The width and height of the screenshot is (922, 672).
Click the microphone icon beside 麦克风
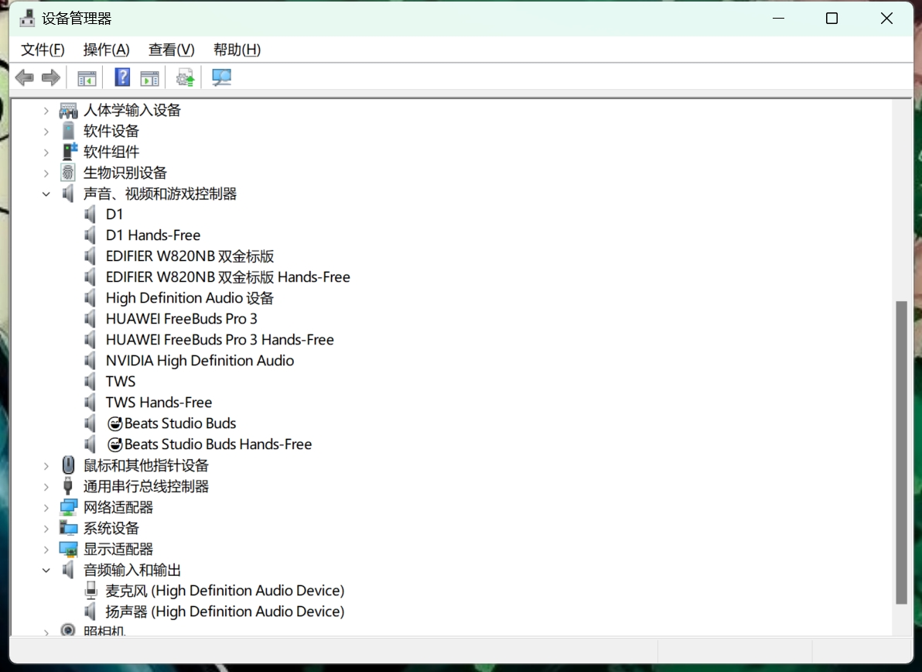(x=90, y=590)
